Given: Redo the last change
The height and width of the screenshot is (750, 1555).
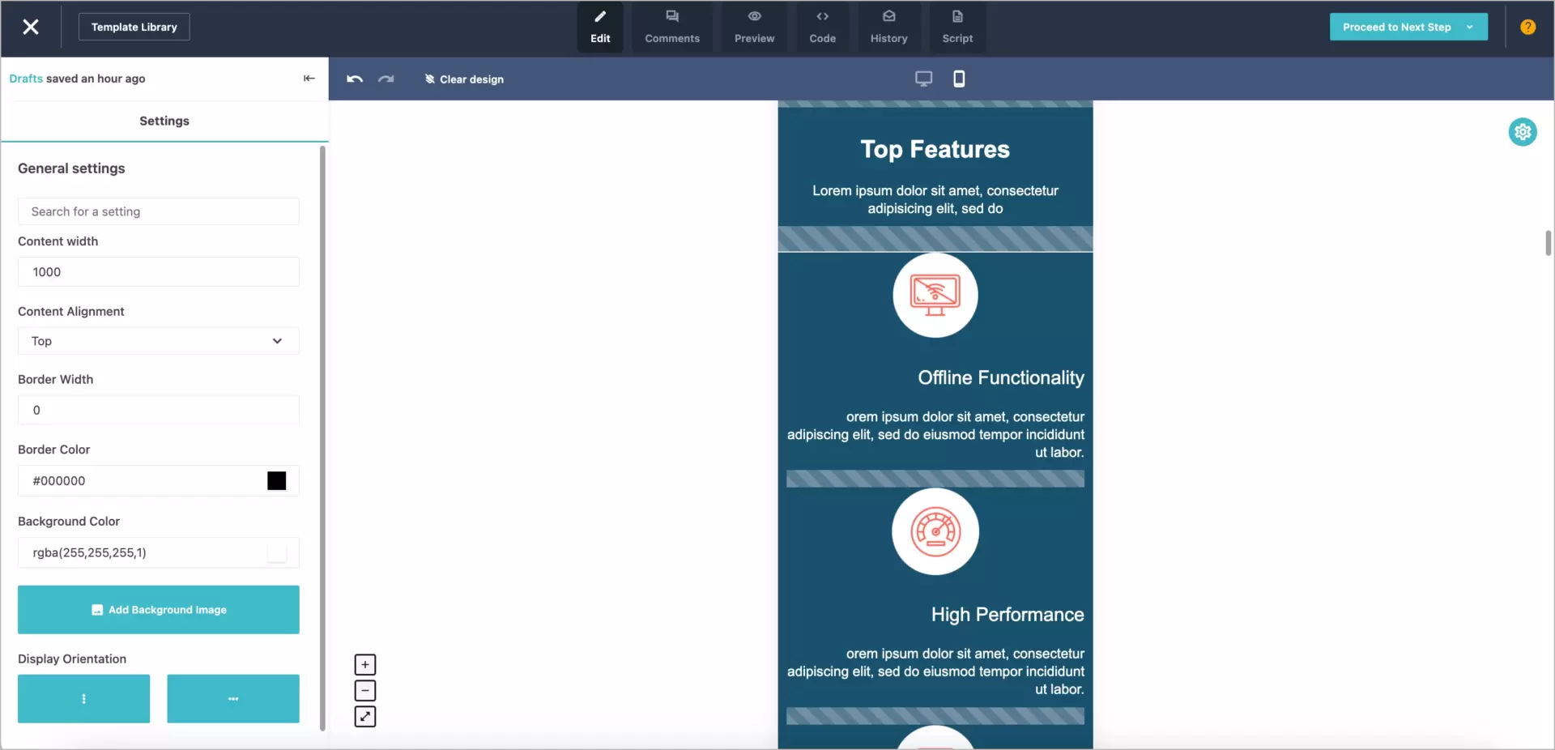Looking at the screenshot, I should (x=386, y=79).
